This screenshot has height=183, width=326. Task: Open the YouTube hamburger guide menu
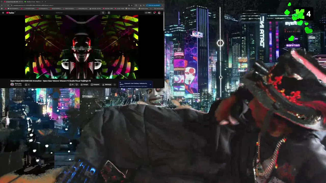pos(3,13)
